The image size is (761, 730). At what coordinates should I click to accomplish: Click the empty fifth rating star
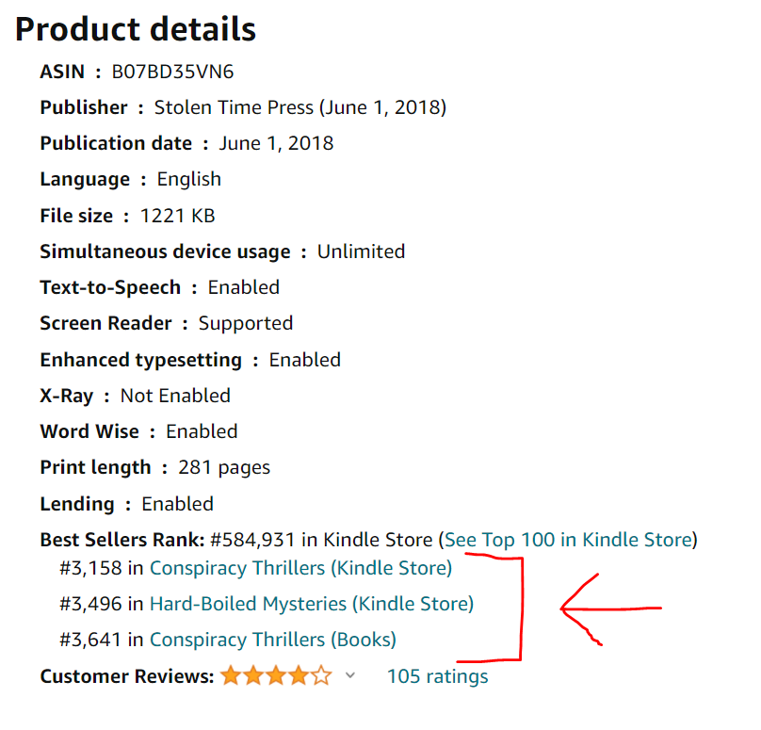click(321, 675)
